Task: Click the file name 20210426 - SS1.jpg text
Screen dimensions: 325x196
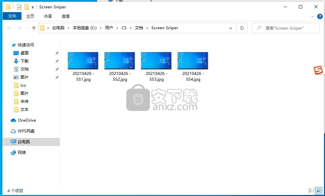Action: pos(83,76)
